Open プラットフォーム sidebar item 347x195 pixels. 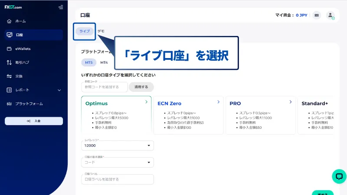pyautogui.click(x=29, y=104)
